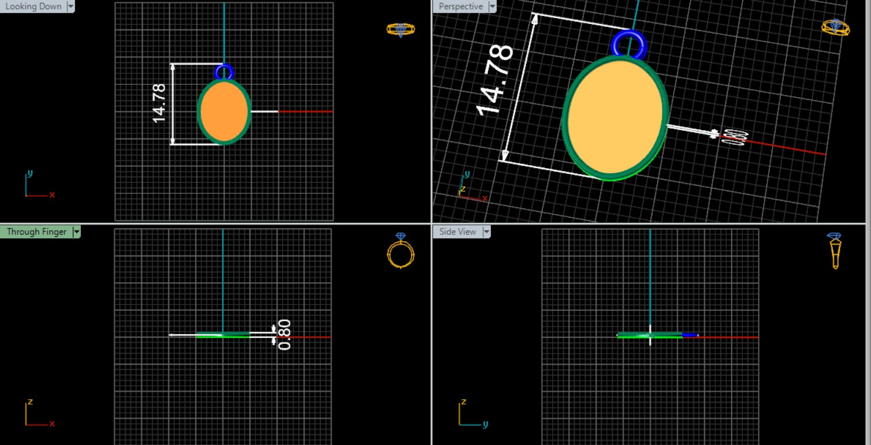
Task: Click the top-view ring icon in Looking Down viewport
Action: (401, 29)
